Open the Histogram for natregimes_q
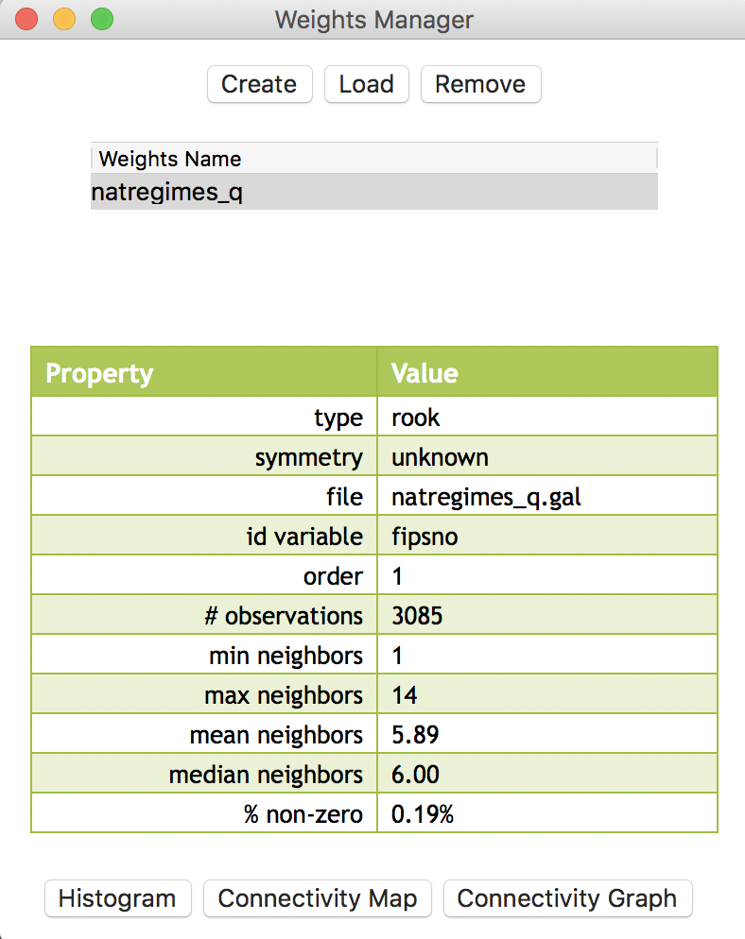The height and width of the screenshot is (939, 745). [117, 898]
